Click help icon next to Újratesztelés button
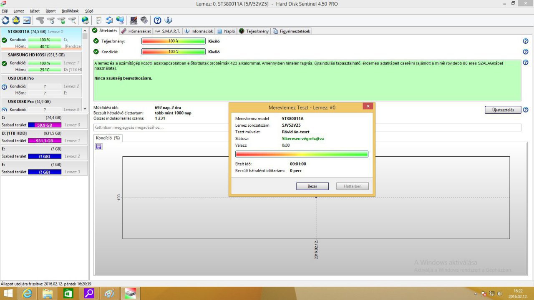The image size is (534, 300). tap(526, 110)
